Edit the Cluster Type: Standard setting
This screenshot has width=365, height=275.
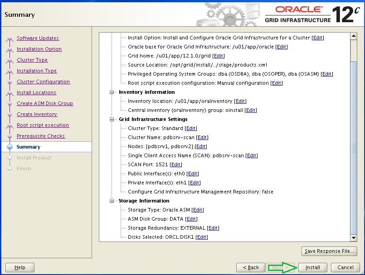(x=191, y=128)
